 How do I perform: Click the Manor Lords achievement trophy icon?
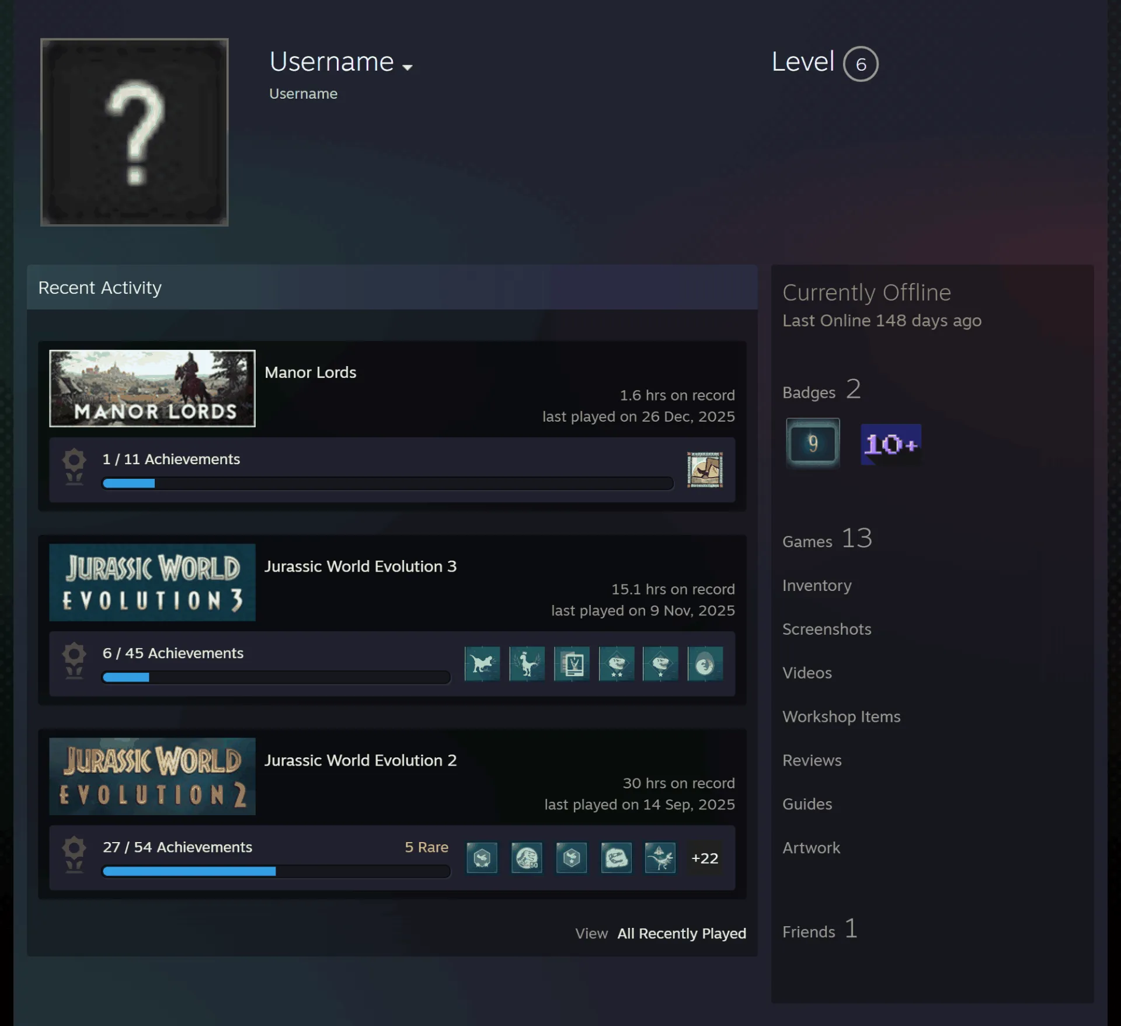(x=74, y=467)
